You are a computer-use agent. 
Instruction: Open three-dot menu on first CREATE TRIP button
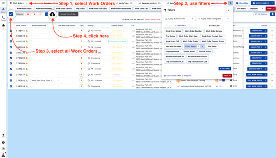(x=265, y=31)
